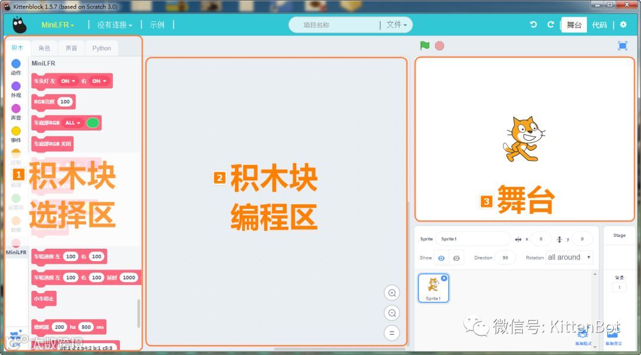The width and height of the screenshot is (641, 355).
Task: Click the redo arrow icon
Action: pos(551,24)
